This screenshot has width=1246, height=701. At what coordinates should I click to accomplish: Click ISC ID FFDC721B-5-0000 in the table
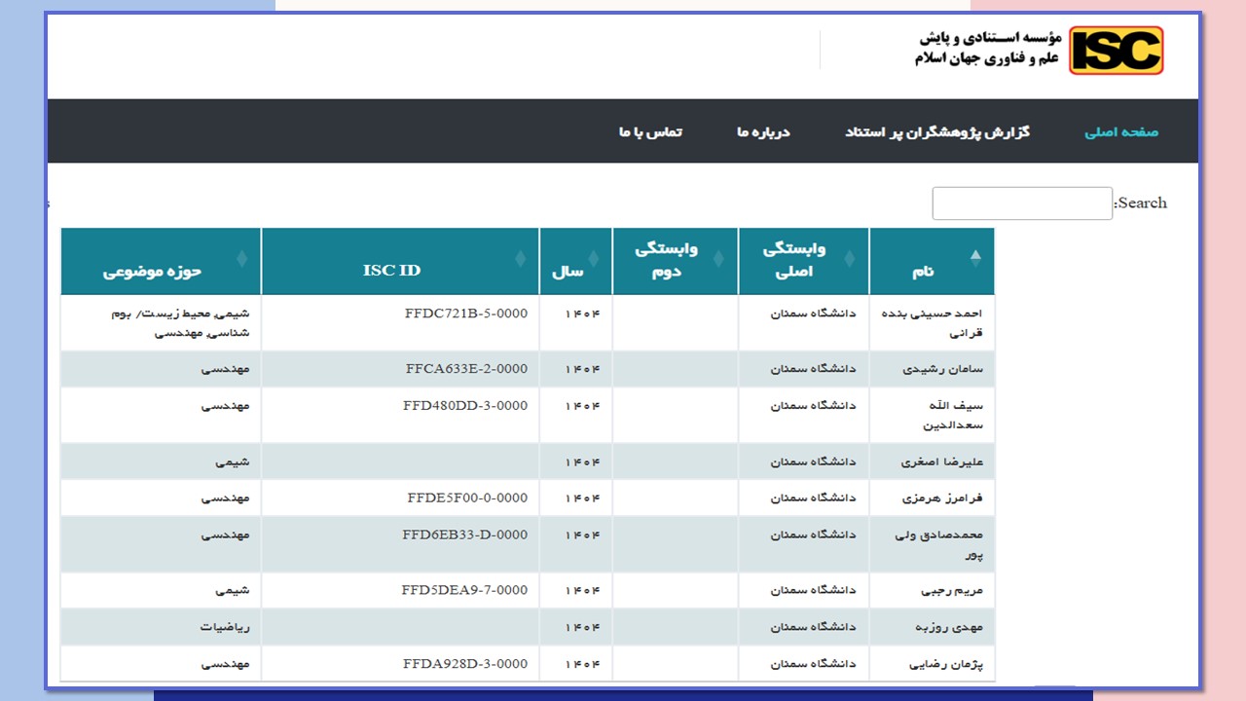click(x=465, y=314)
